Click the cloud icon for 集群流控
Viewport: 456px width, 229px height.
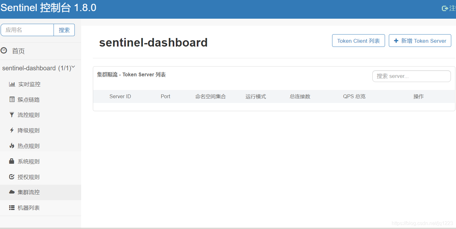(x=12, y=192)
